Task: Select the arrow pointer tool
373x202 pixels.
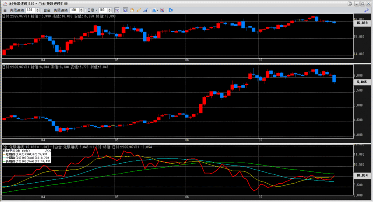Action: coord(125,10)
